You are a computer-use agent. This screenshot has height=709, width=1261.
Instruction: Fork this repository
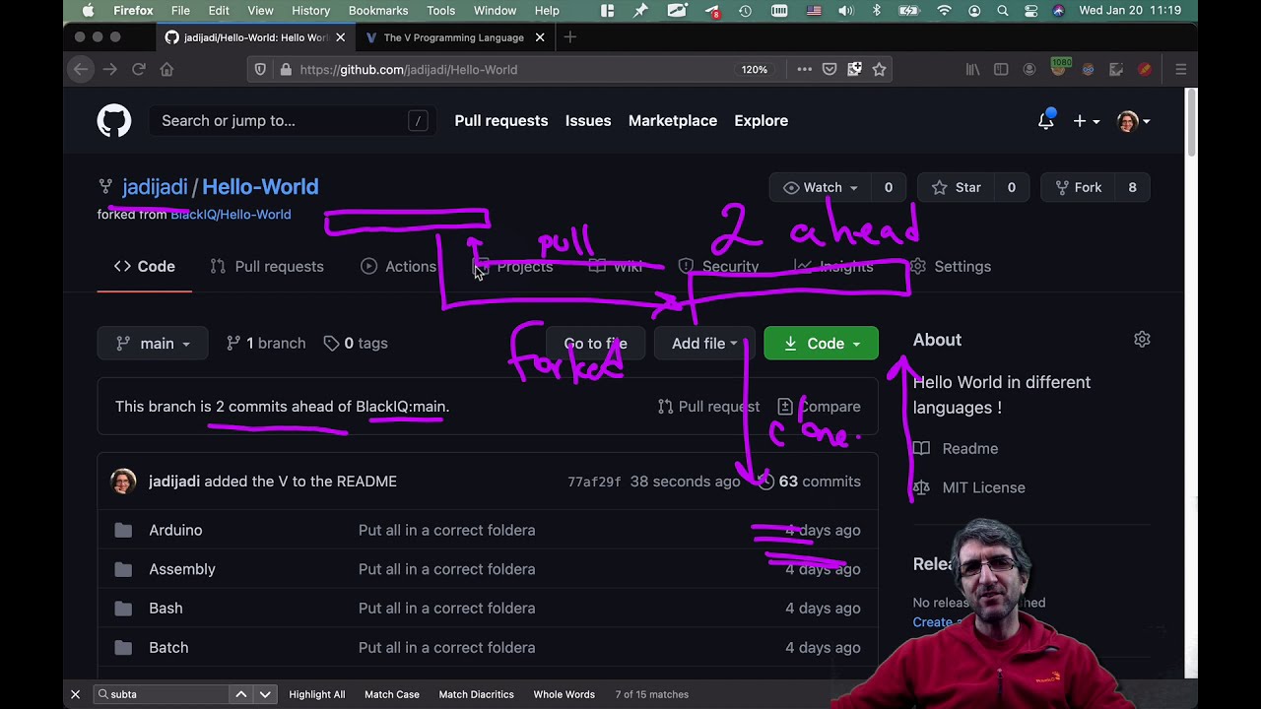[1078, 187]
